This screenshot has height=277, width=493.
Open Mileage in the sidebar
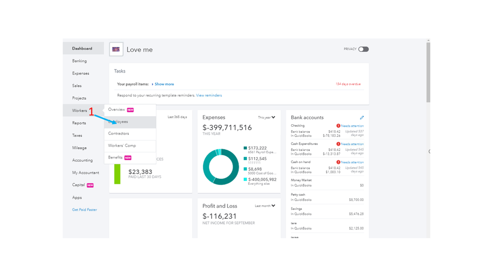click(79, 147)
